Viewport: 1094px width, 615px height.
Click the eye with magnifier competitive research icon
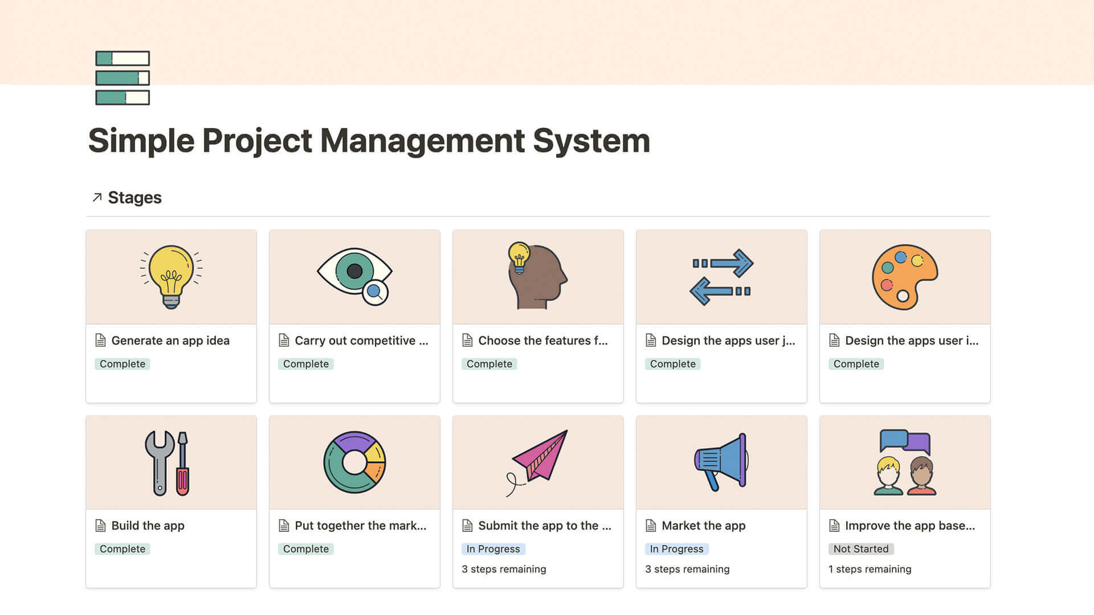[x=354, y=277]
